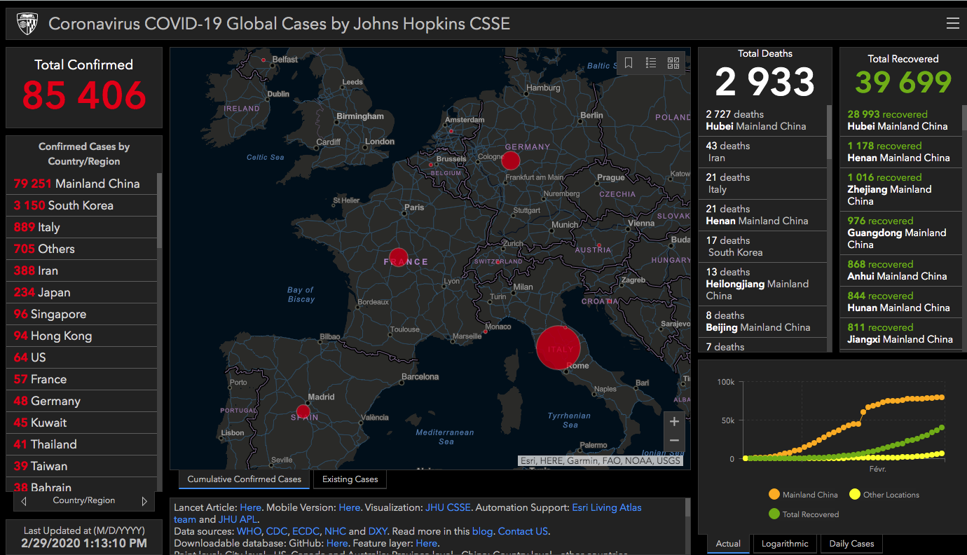Switch to Cumulative Confirmed Cases tab

[244, 479]
